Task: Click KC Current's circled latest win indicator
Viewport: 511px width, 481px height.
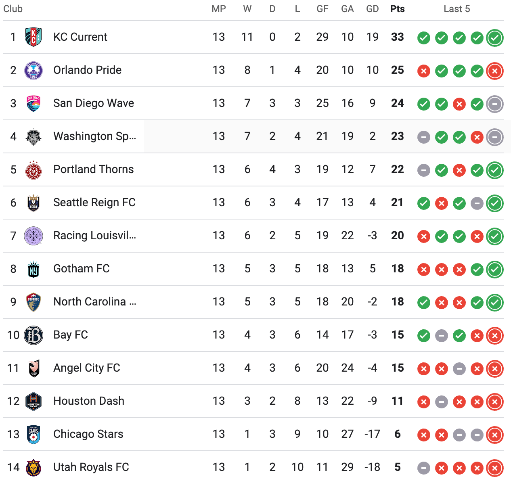Action: (x=495, y=38)
